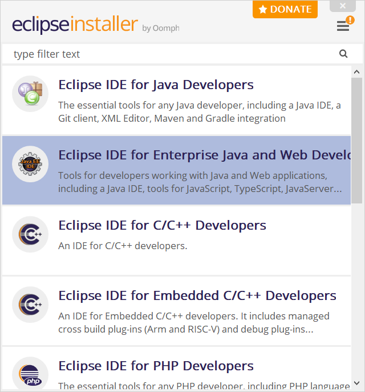Click the C/C++ Developers package icon

[x=30, y=234]
